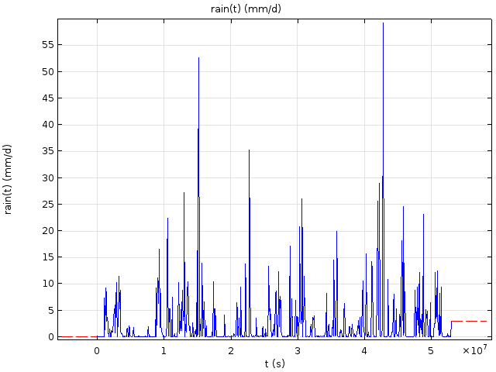Click the blue peak reaching about 52

pos(198,59)
